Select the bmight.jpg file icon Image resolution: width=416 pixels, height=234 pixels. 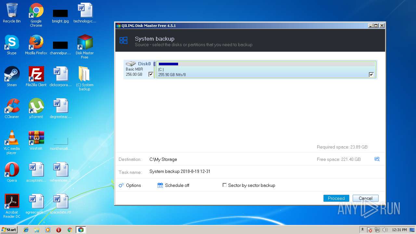(60, 16)
